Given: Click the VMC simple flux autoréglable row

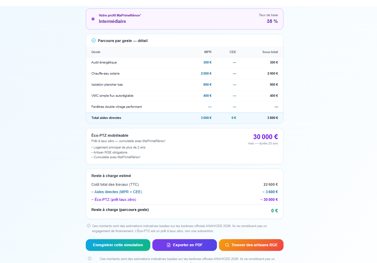Looking at the screenshot, I should [185, 96].
